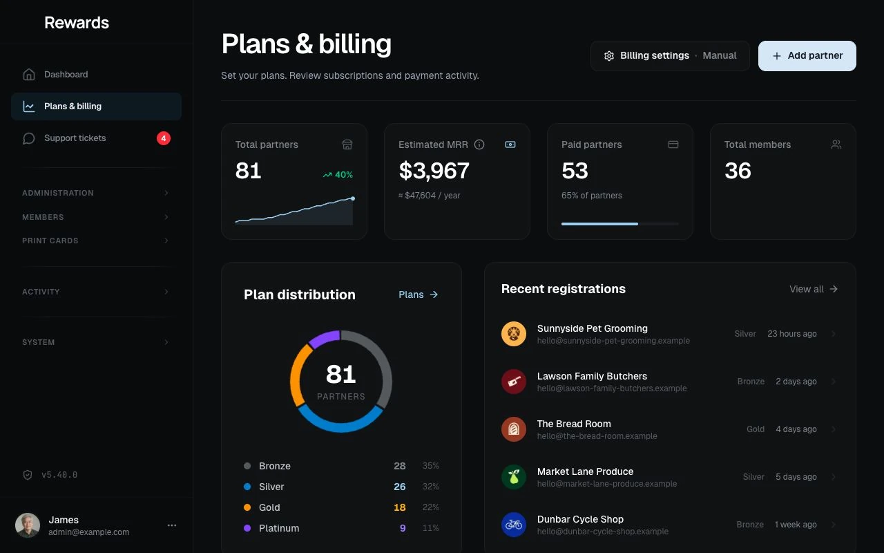Click the people icon on Total members card
Image resolution: width=884 pixels, height=553 pixels.
click(x=836, y=144)
